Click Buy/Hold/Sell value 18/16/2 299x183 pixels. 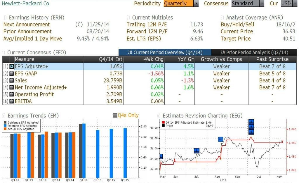click(286, 25)
